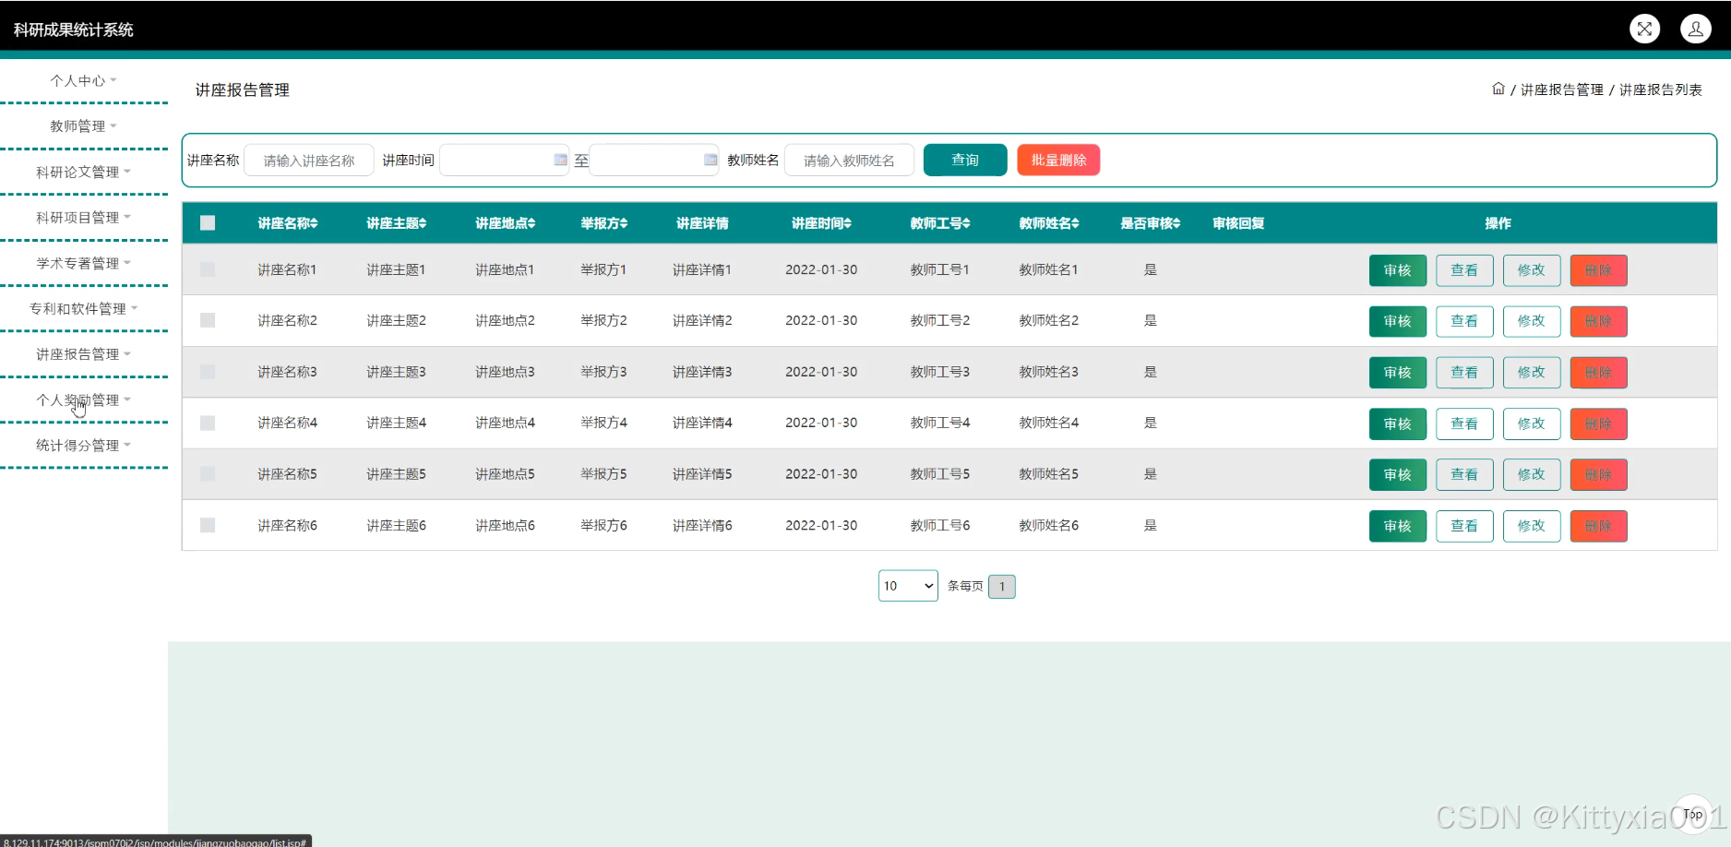Focus the 讲座名称 search input field
The width and height of the screenshot is (1731, 847).
pos(309,160)
